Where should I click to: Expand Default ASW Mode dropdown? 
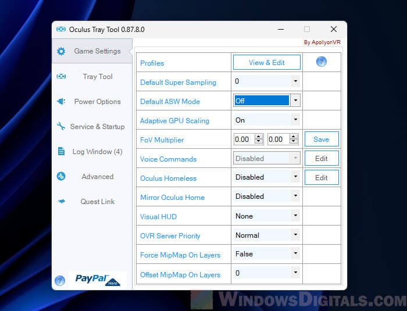point(295,101)
